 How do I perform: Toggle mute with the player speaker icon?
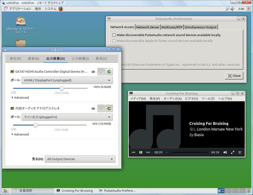pyautogui.click(x=225, y=152)
